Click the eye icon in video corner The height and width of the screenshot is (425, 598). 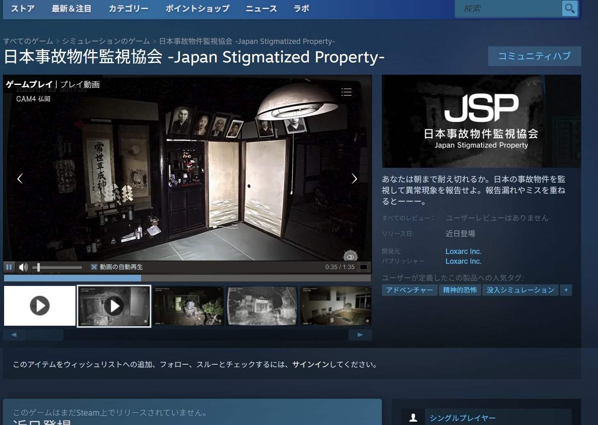[350, 257]
